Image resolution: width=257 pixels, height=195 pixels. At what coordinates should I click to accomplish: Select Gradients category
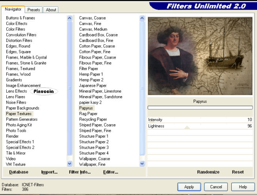pos(14,80)
